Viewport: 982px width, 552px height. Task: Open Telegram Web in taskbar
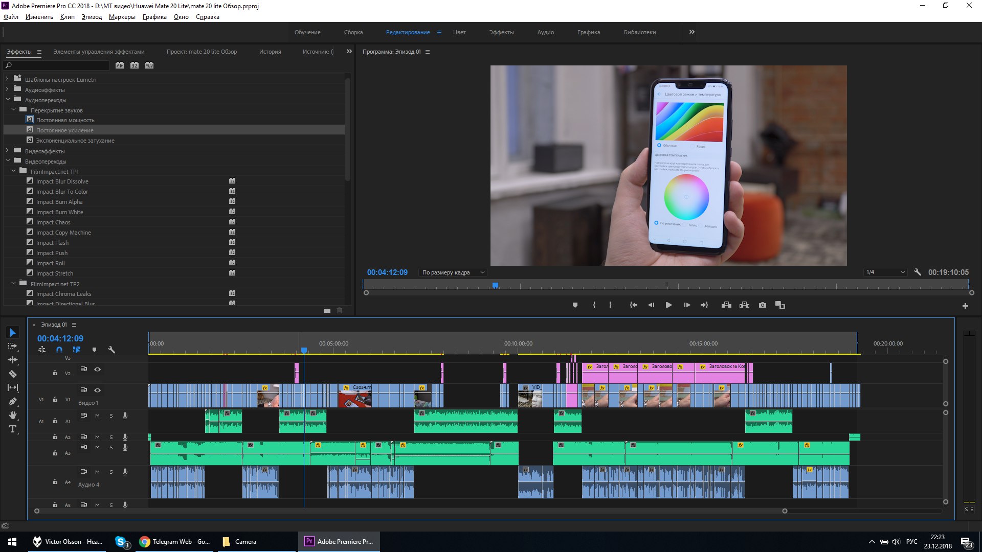pos(174,542)
